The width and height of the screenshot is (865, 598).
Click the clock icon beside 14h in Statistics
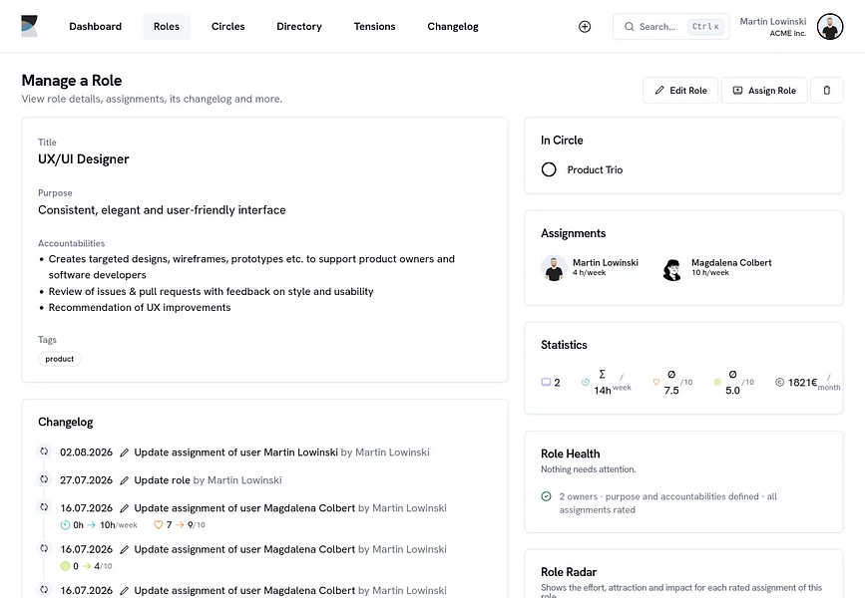pos(586,382)
